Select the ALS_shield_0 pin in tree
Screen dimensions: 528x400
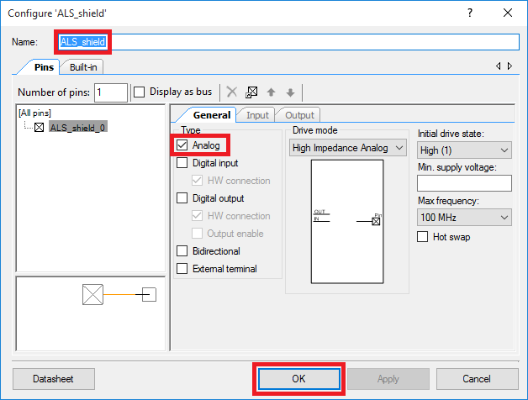coord(78,128)
